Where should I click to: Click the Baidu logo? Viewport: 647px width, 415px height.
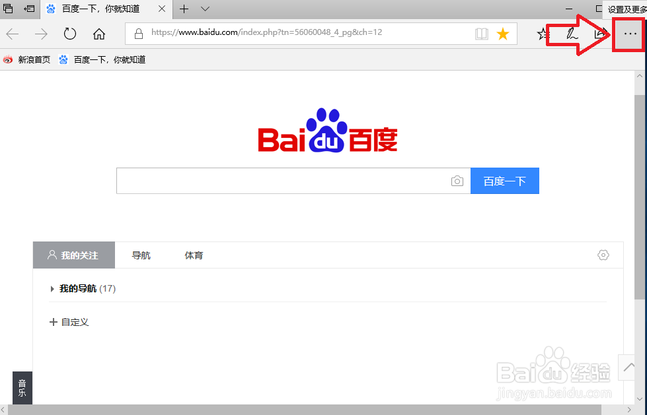pyautogui.click(x=328, y=131)
